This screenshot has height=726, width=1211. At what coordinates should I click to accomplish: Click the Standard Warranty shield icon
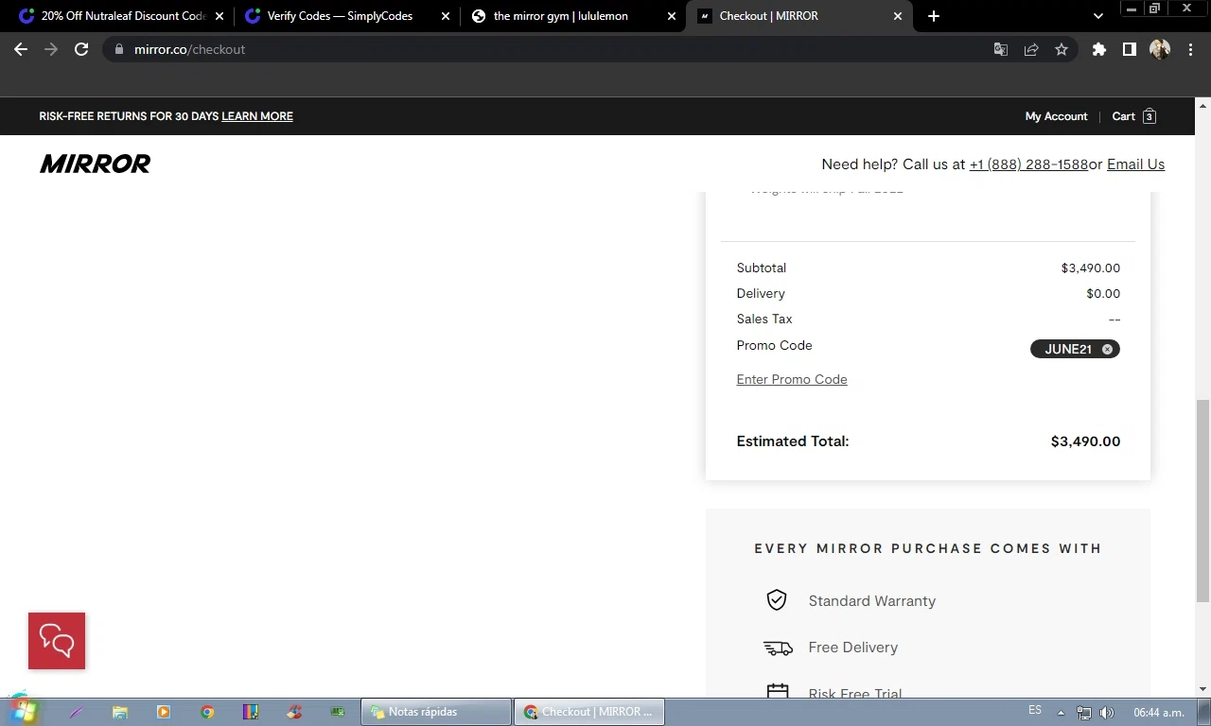tap(777, 600)
